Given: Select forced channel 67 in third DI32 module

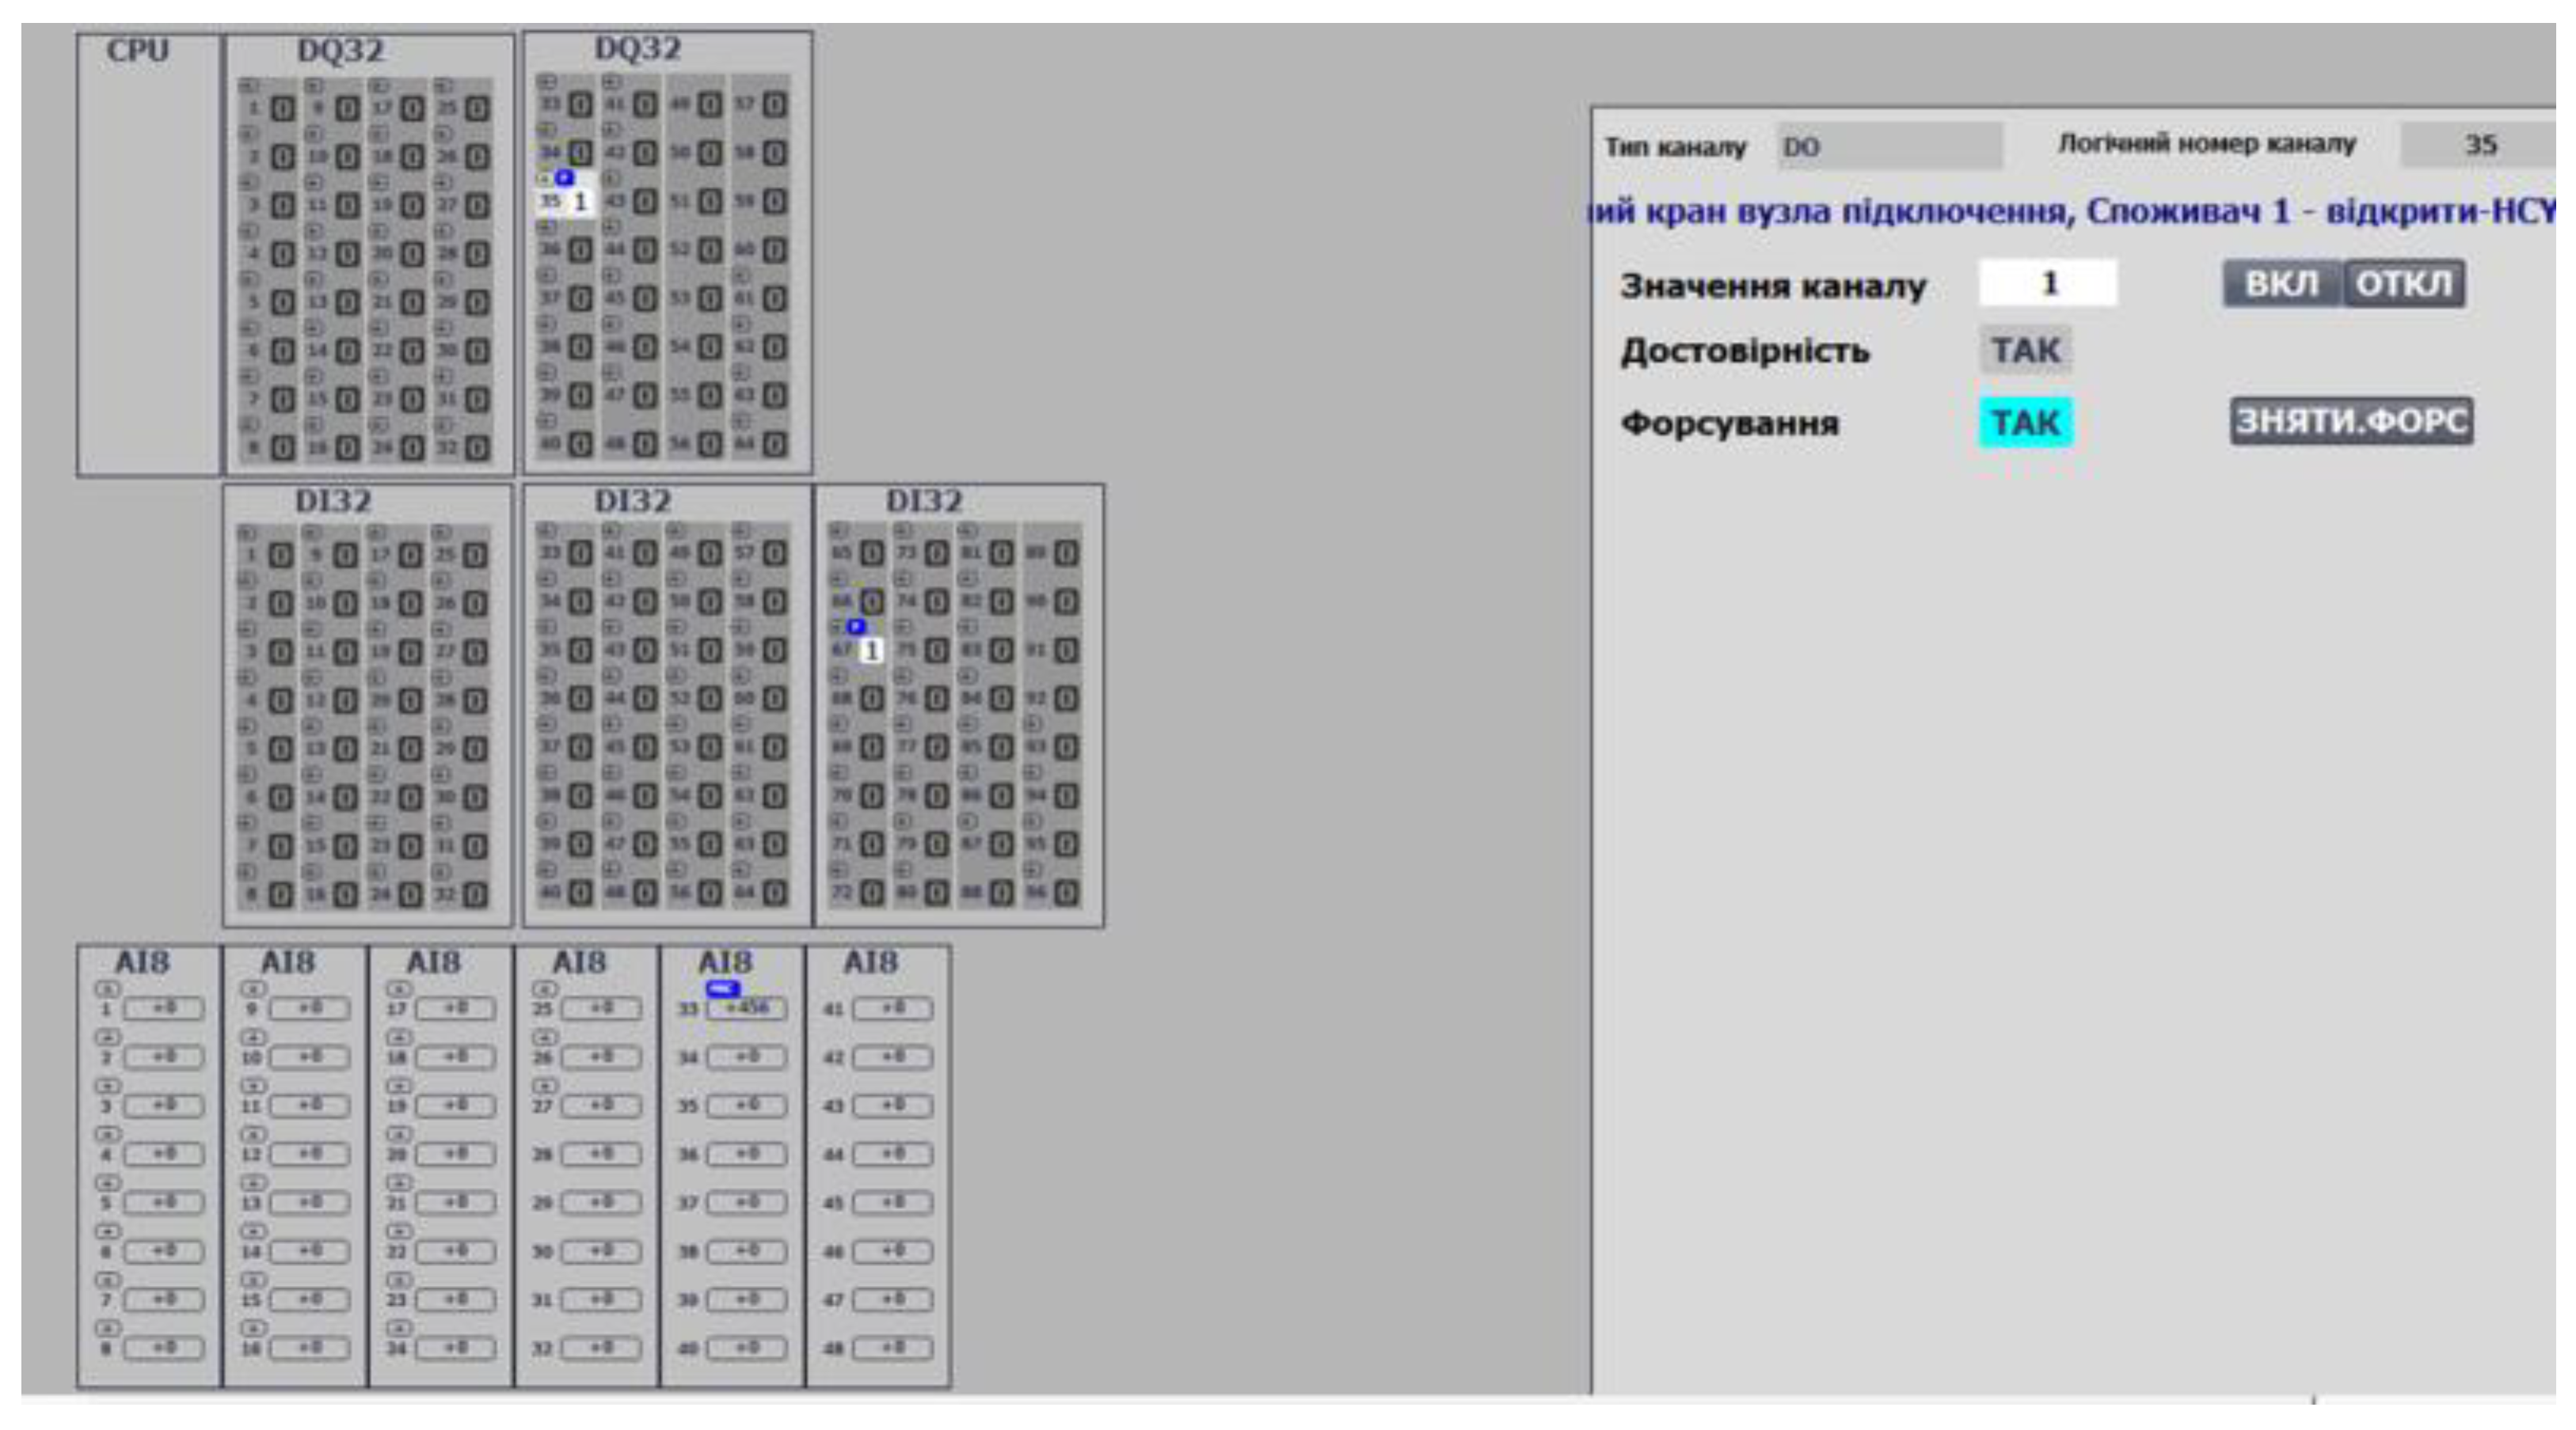Looking at the screenshot, I should [x=871, y=651].
